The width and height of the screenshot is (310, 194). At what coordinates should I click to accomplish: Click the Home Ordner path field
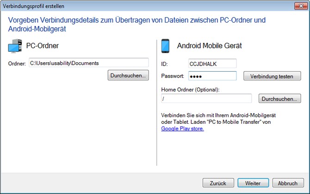[206, 98]
